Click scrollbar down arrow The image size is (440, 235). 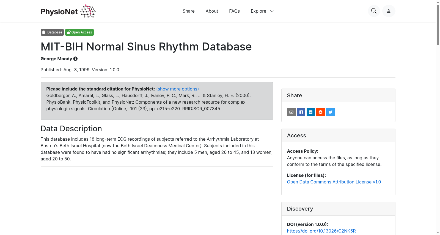[x=438, y=233]
